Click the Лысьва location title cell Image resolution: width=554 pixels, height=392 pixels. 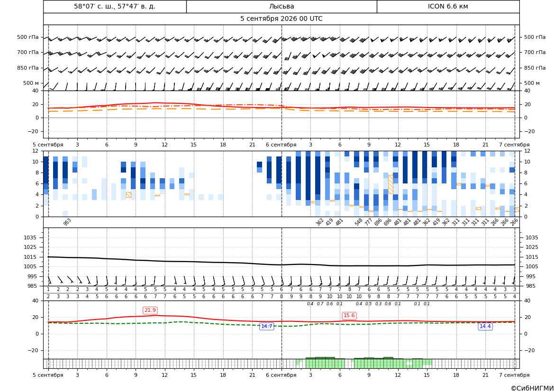coord(282,6)
